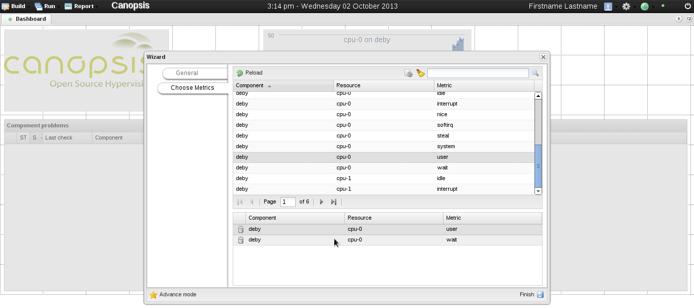Viewport: 694px width, 308px height.
Task: Click the broom clear-filter icon
Action: tap(421, 74)
